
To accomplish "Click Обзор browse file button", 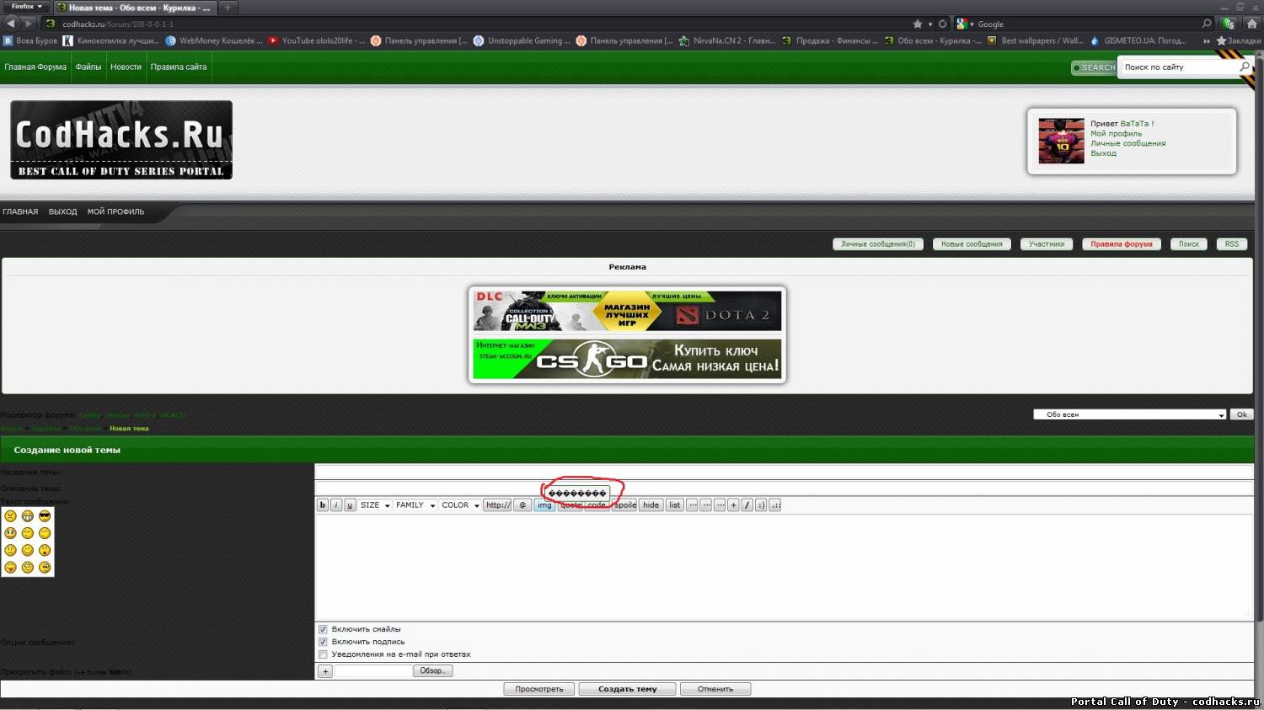I will [432, 670].
